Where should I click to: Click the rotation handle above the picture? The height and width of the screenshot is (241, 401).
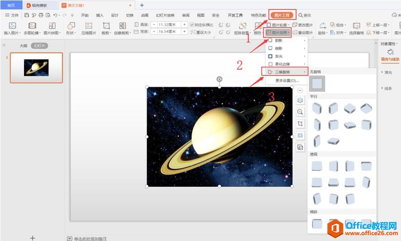[219, 80]
